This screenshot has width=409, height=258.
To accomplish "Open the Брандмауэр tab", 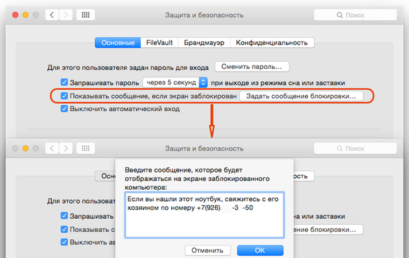I will click(204, 42).
